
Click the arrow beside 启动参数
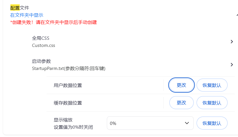click(x=232, y=65)
